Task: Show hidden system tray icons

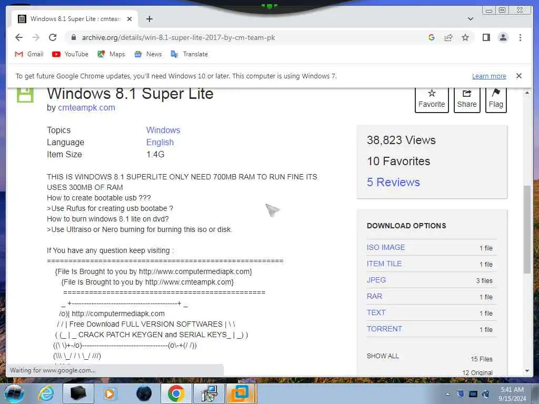Action: (x=447, y=394)
